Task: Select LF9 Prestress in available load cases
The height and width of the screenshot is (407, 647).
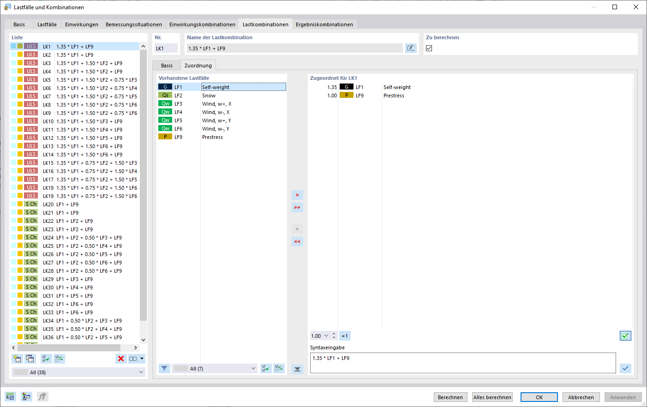Action: point(222,137)
